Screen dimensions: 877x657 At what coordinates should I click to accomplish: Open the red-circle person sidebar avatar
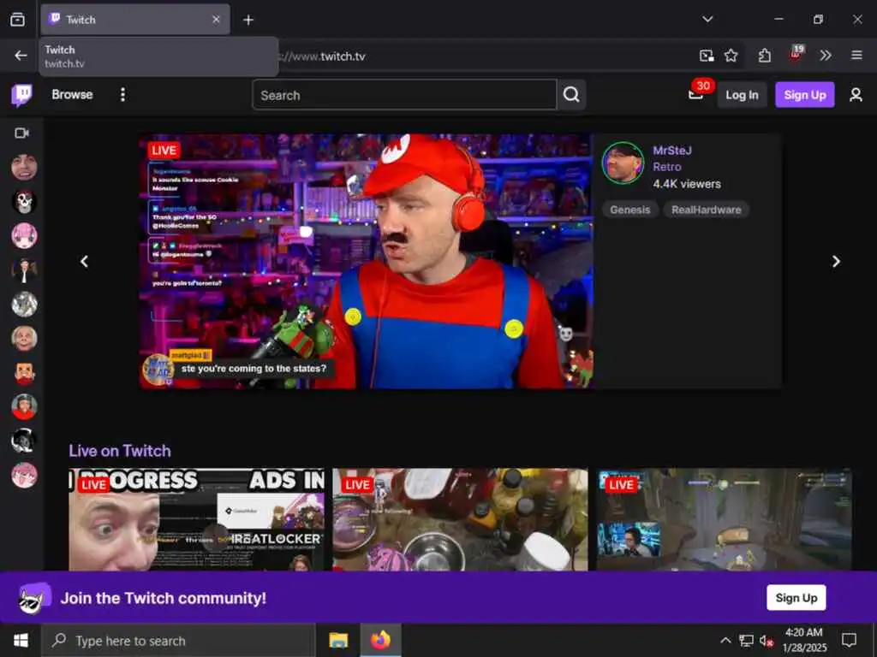point(24,406)
